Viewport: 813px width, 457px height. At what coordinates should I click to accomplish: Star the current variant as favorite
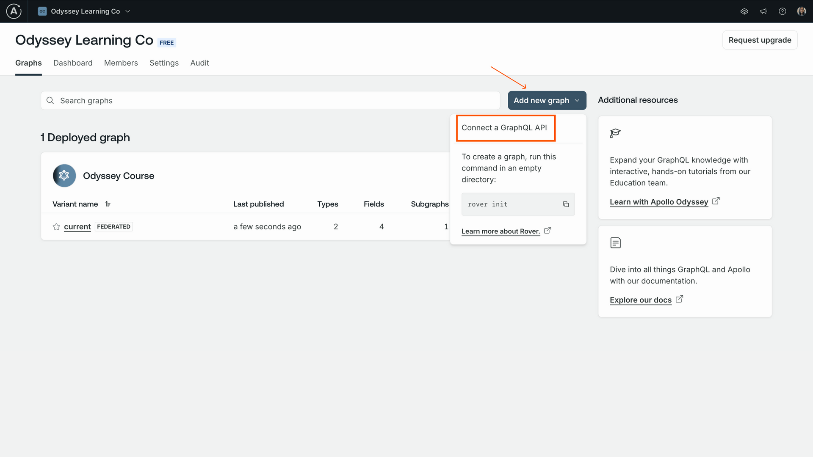56,227
